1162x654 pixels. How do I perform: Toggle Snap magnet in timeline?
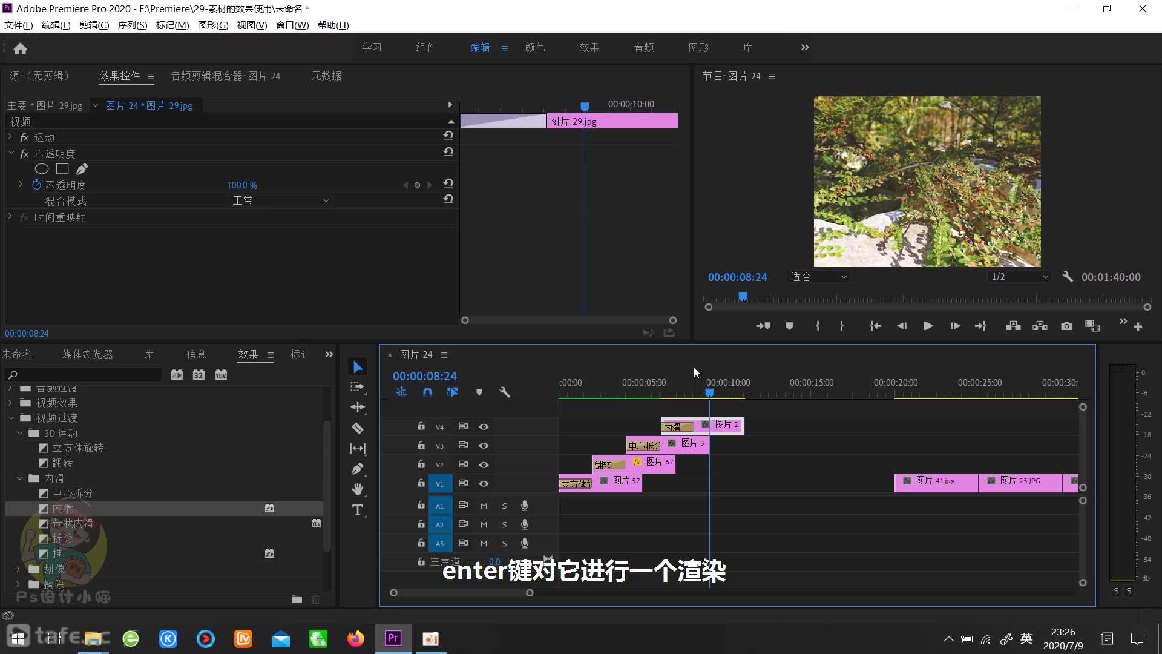(427, 392)
